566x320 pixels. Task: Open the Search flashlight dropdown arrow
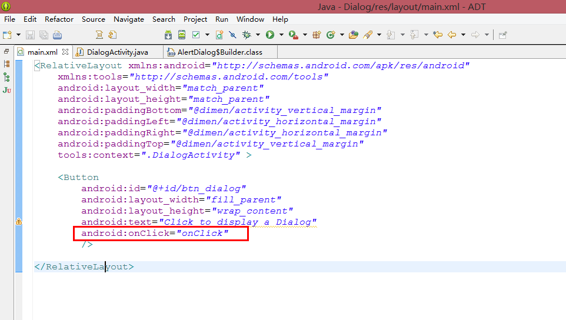[x=379, y=35]
